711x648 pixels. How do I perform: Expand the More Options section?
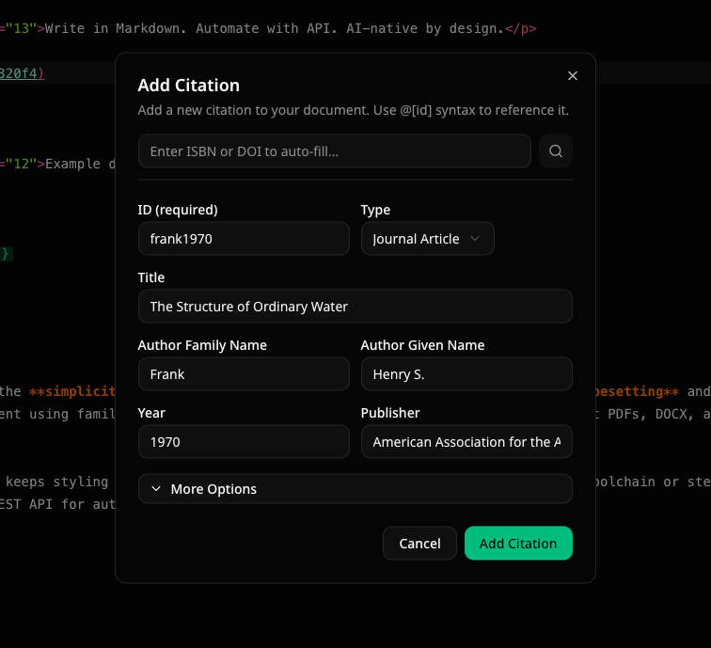pyautogui.click(x=355, y=489)
